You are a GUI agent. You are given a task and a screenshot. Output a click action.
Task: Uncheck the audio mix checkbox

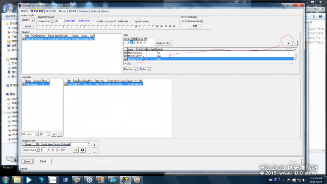pyautogui.click(x=115, y=21)
